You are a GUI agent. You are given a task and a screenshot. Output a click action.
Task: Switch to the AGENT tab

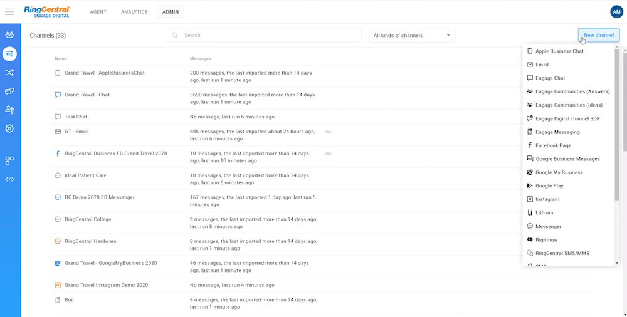[98, 12]
